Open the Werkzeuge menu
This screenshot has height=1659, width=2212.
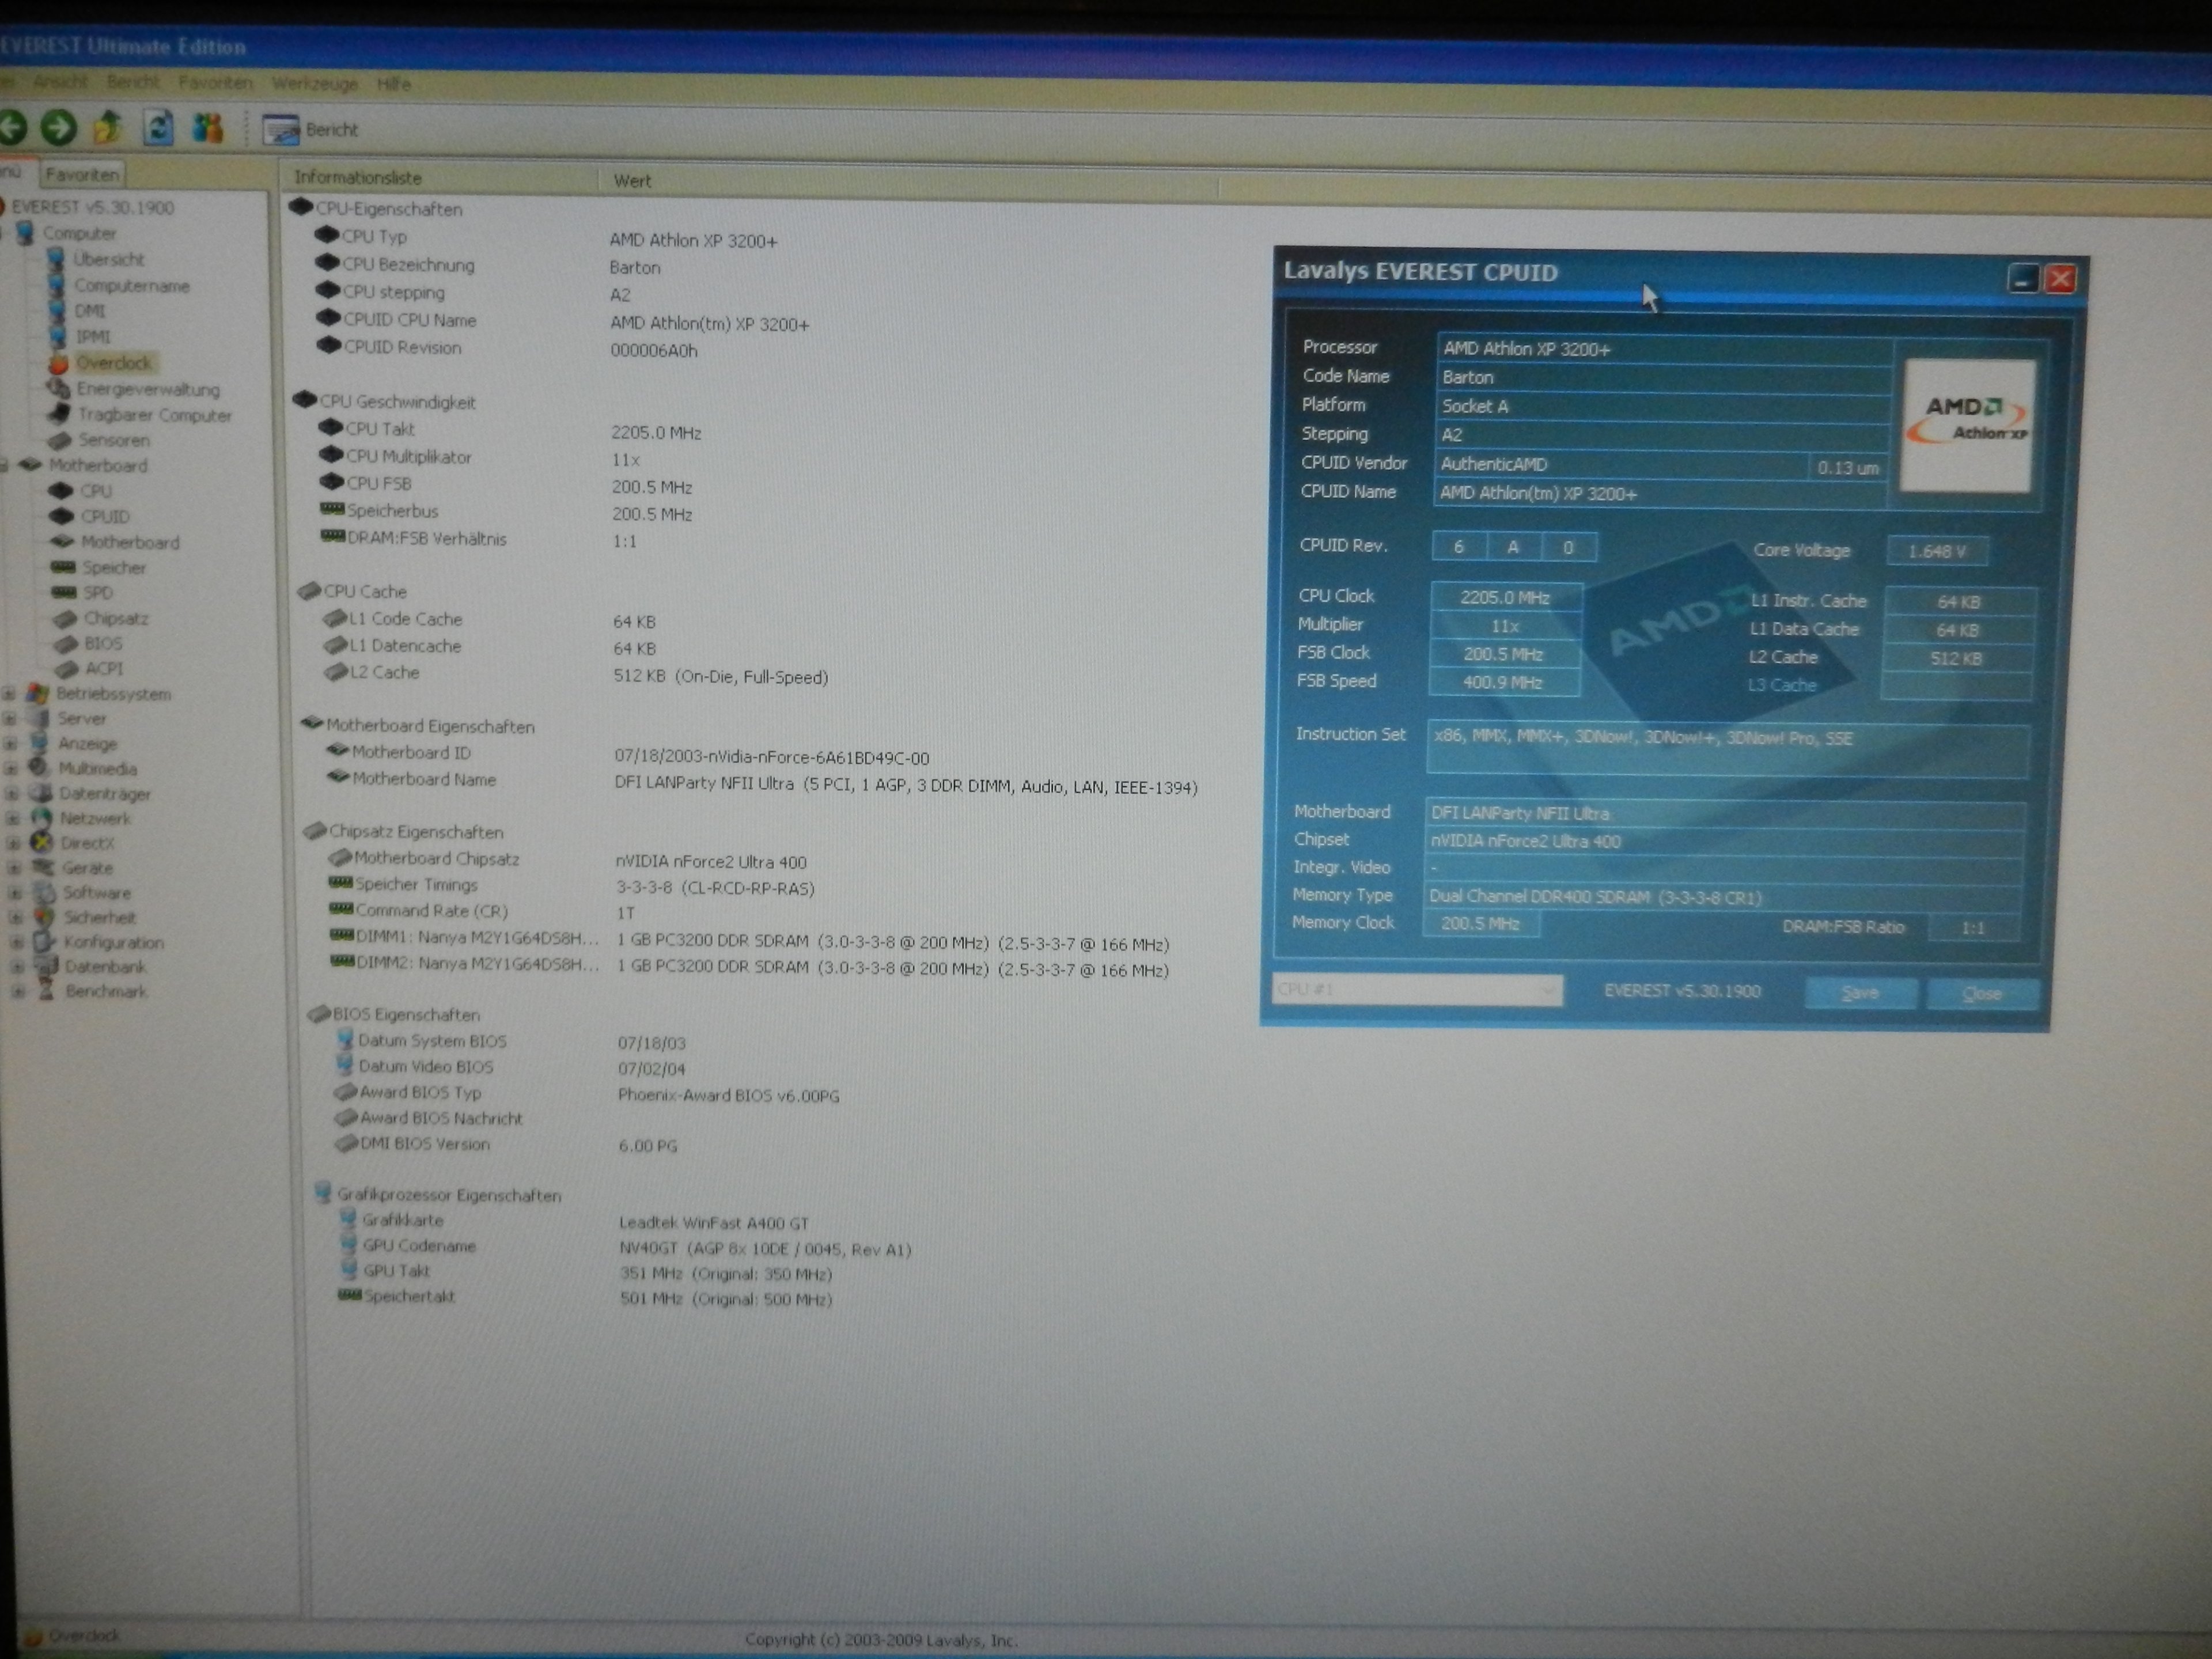click(x=314, y=84)
